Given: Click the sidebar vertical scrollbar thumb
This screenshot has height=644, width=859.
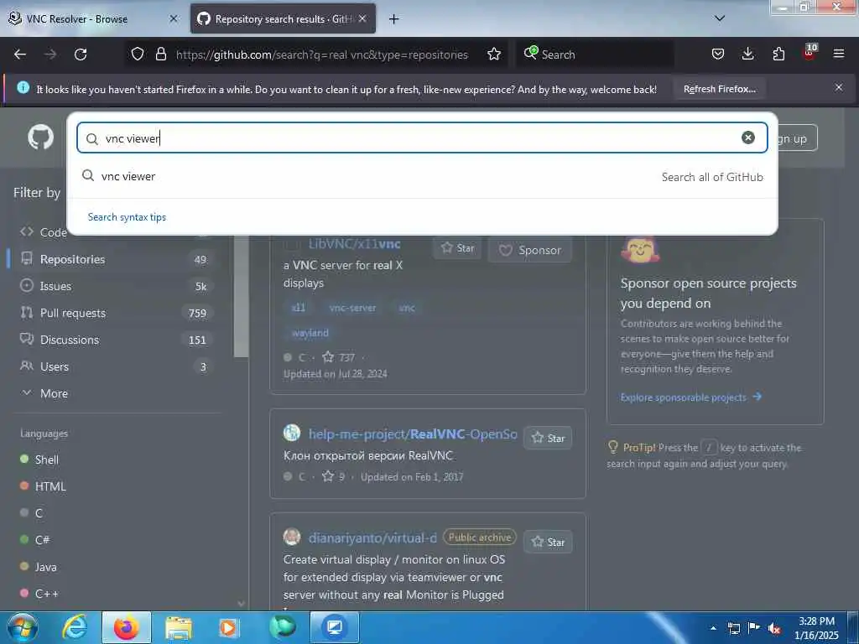Looking at the screenshot, I should coord(241,296).
